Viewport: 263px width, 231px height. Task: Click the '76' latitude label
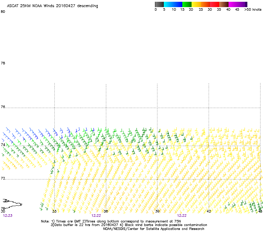(x=3, y=107)
